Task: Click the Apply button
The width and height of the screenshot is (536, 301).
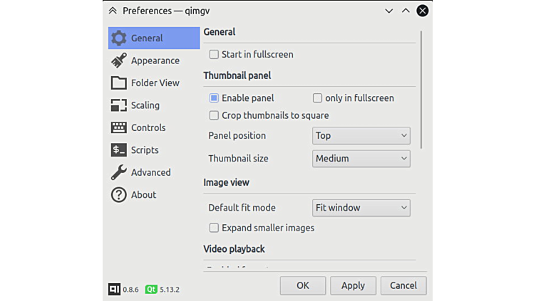Action: [x=353, y=285]
